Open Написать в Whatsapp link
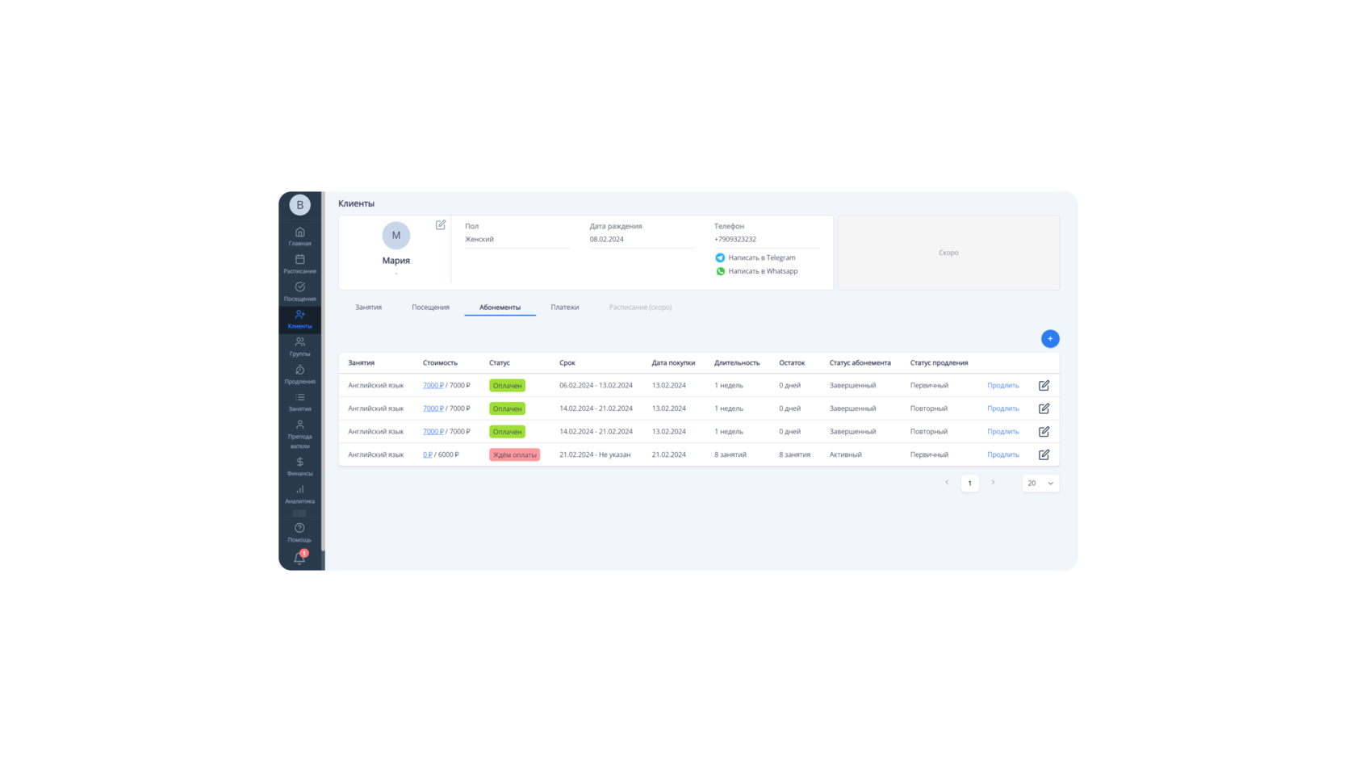 pos(762,271)
